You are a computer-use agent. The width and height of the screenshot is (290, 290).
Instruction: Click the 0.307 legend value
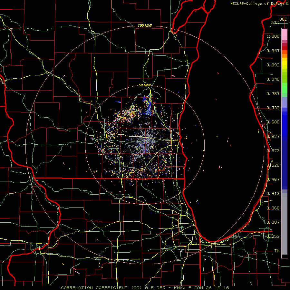[273, 222]
